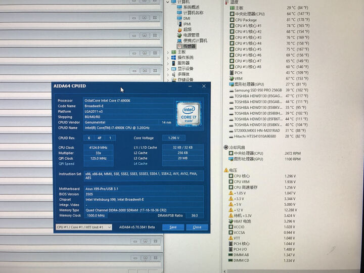Select the GPU fan 1100 RPM value

tap(293, 159)
